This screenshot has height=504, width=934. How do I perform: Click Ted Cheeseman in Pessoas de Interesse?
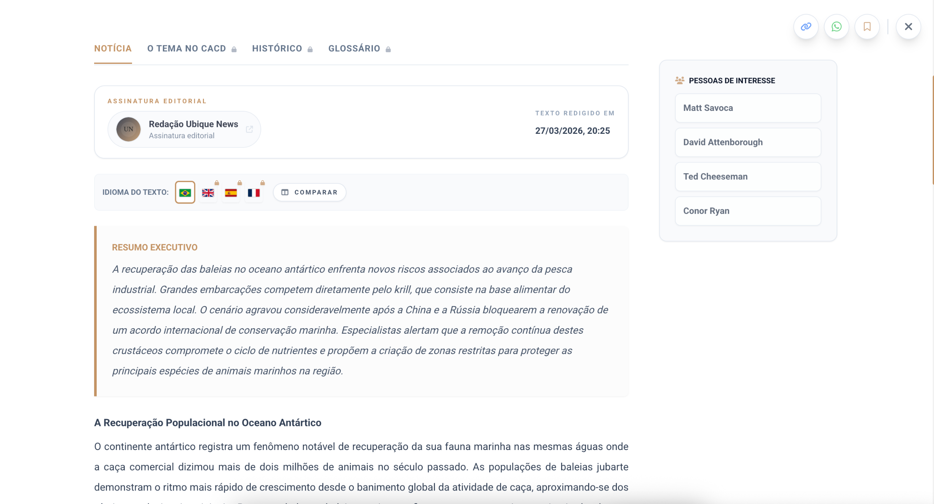[748, 177]
